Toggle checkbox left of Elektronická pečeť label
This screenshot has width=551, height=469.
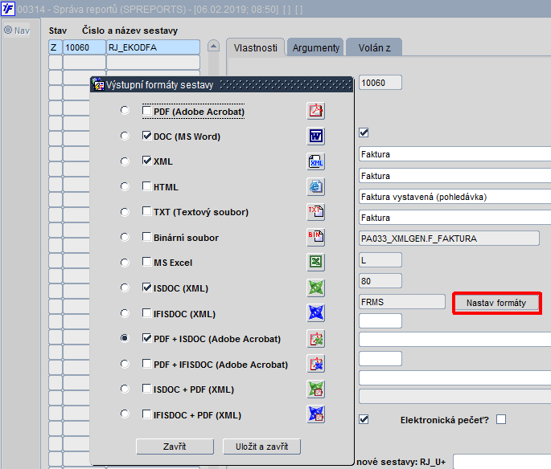(364, 419)
